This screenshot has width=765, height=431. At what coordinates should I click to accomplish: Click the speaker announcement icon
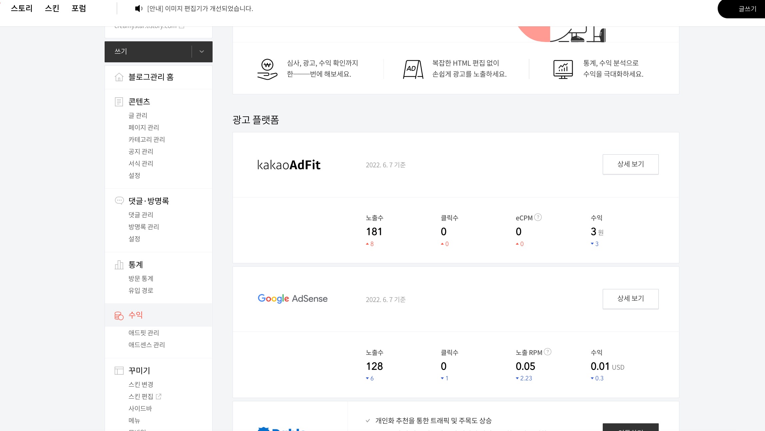(x=139, y=9)
